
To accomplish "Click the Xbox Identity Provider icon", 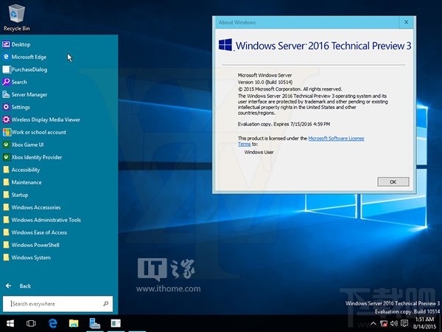I will (x=6, y=157).
